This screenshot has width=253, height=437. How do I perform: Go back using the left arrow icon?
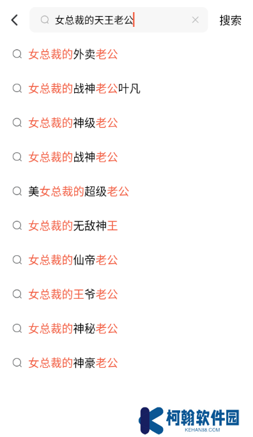[15, 20]
